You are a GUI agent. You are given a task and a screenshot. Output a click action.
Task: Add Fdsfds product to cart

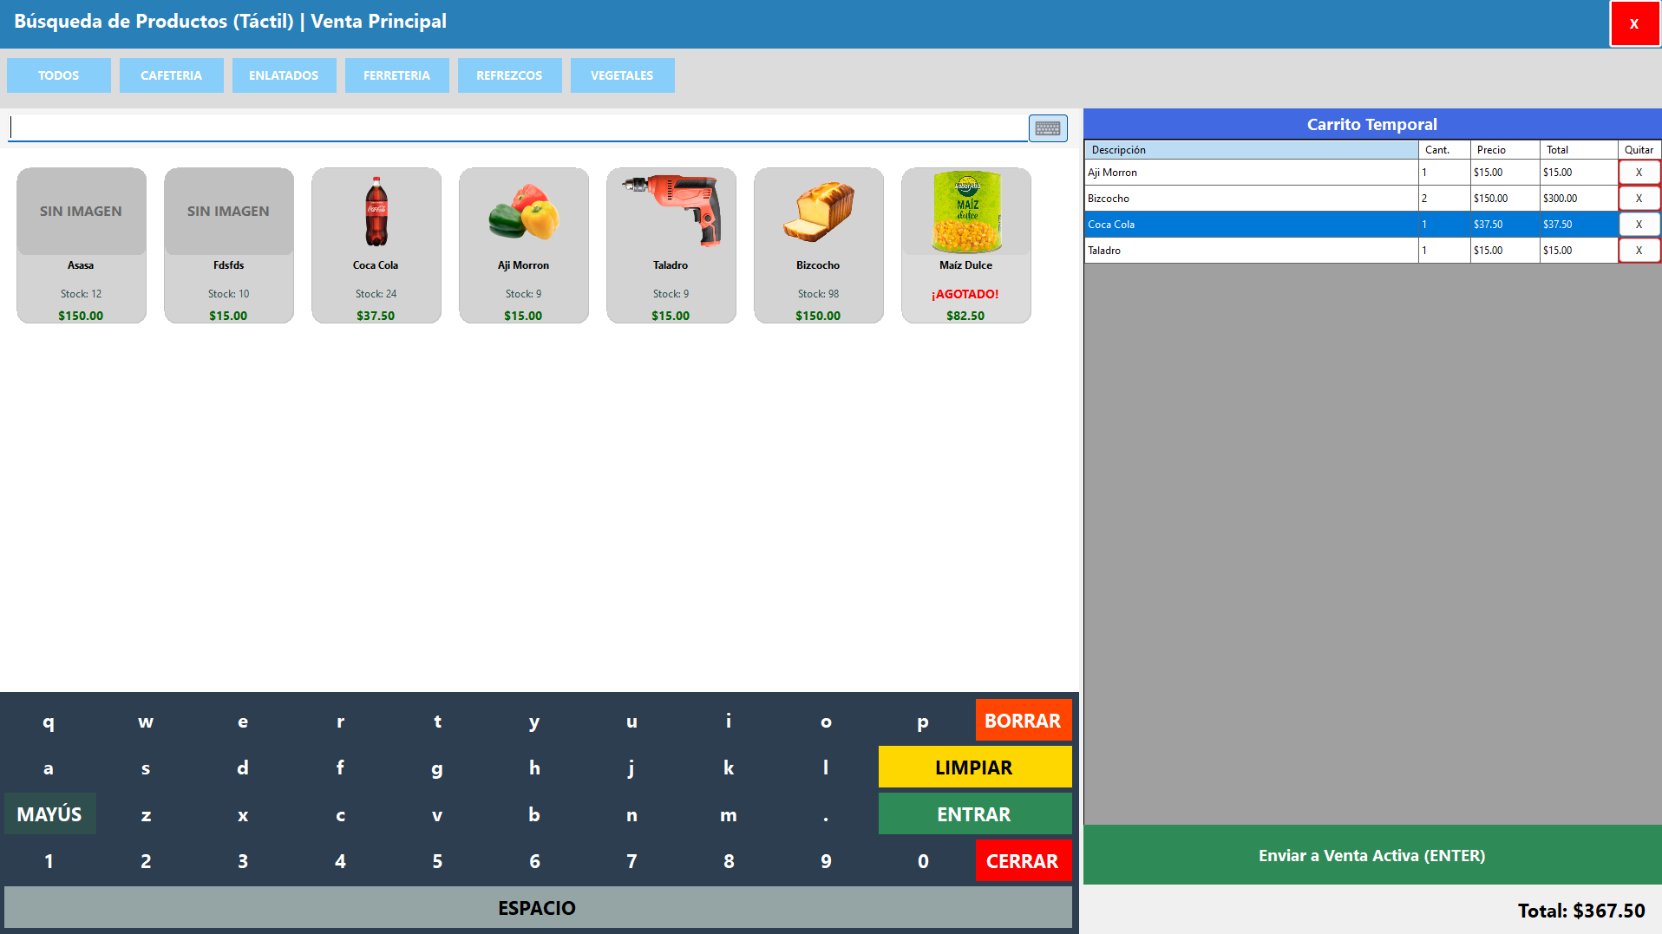229,245
